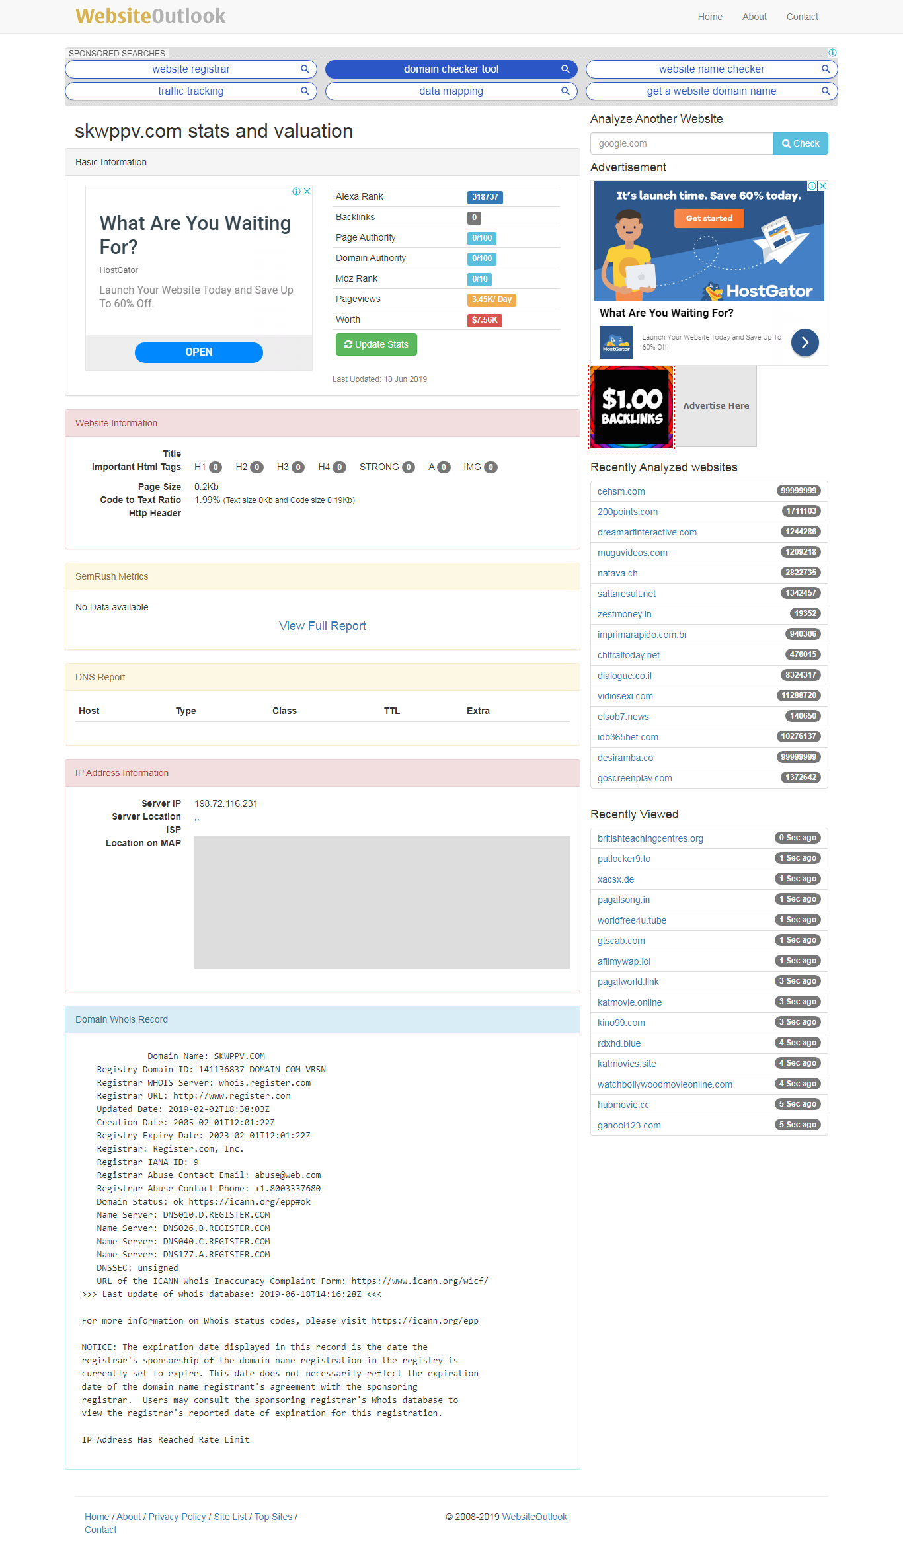
Task: Open elsob7.news link
Action: (623, 717)
